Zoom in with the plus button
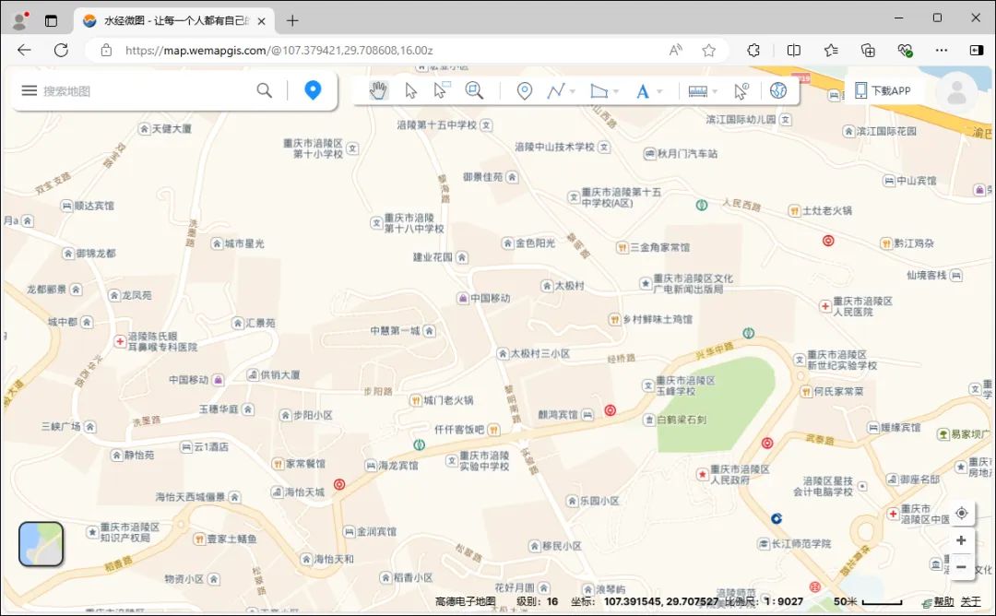Viewport: 996px width, 616px height. pyautogui.click(x=961, y=539)
